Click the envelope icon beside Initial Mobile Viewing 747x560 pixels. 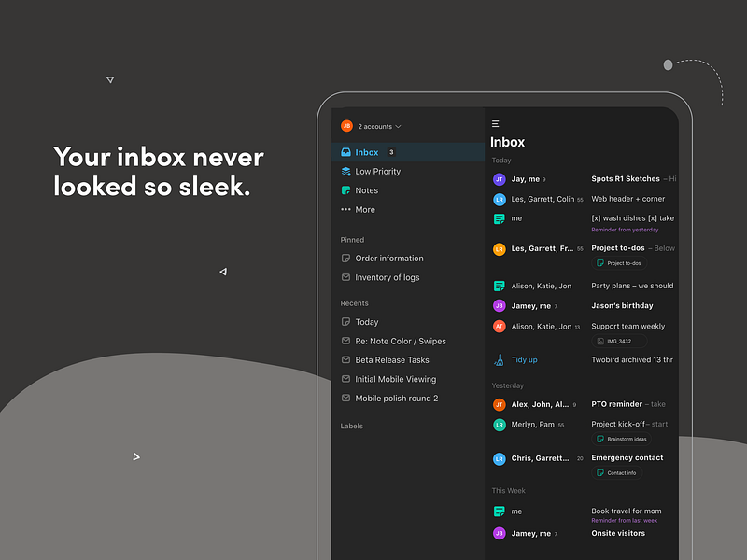(x=345, y=379)
